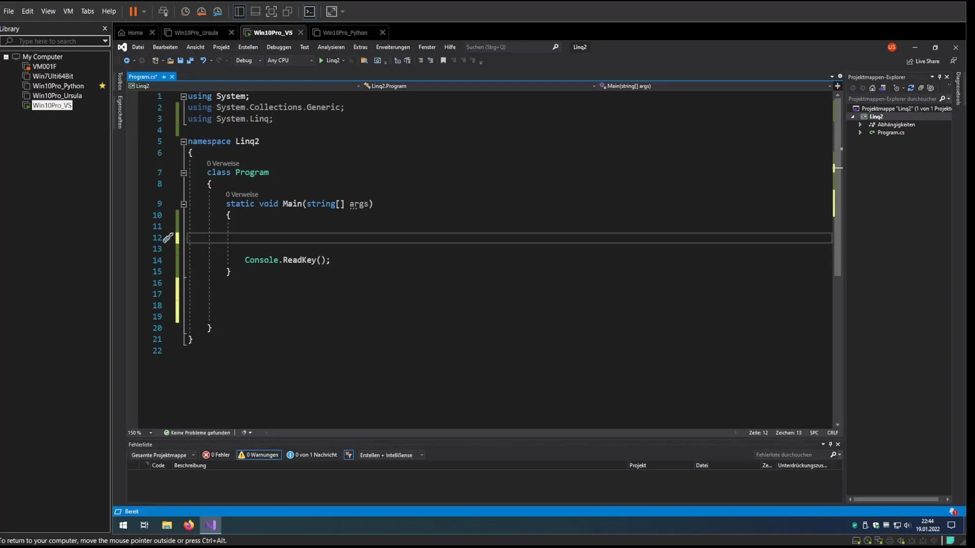Send Ctrl+Alt+Del to the VM
Image resolution: width=975 pixels, height=548 pixels.
point(163,11)
